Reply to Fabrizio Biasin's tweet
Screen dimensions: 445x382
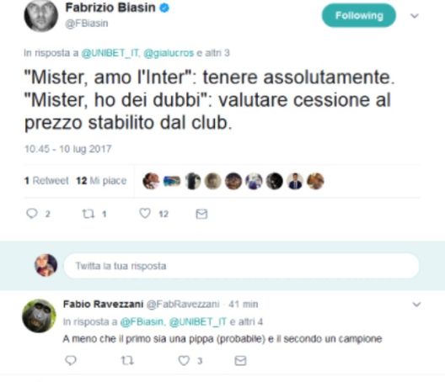32,214
